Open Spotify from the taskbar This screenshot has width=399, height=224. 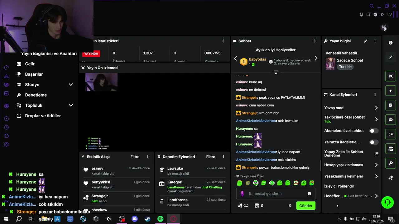point(160,219)
